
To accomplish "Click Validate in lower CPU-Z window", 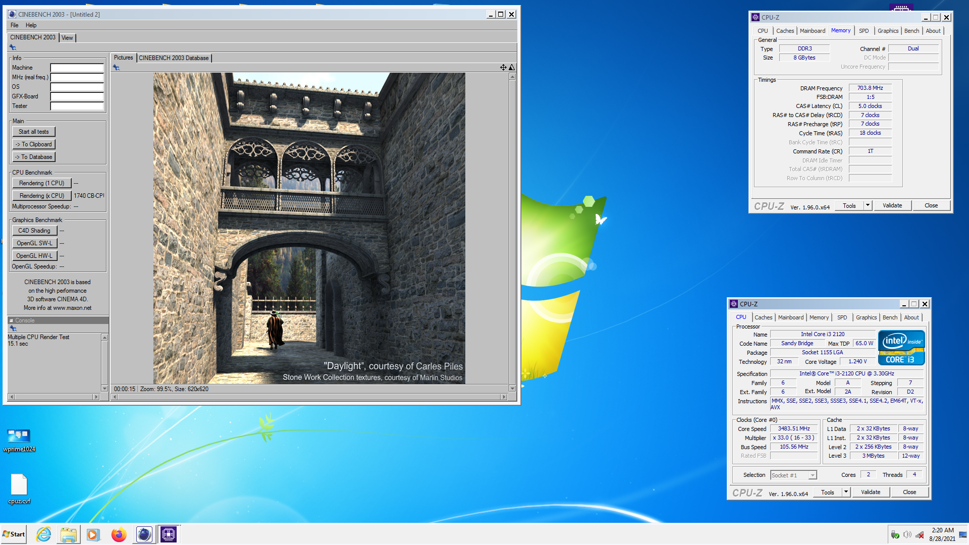I will (871, 493).
